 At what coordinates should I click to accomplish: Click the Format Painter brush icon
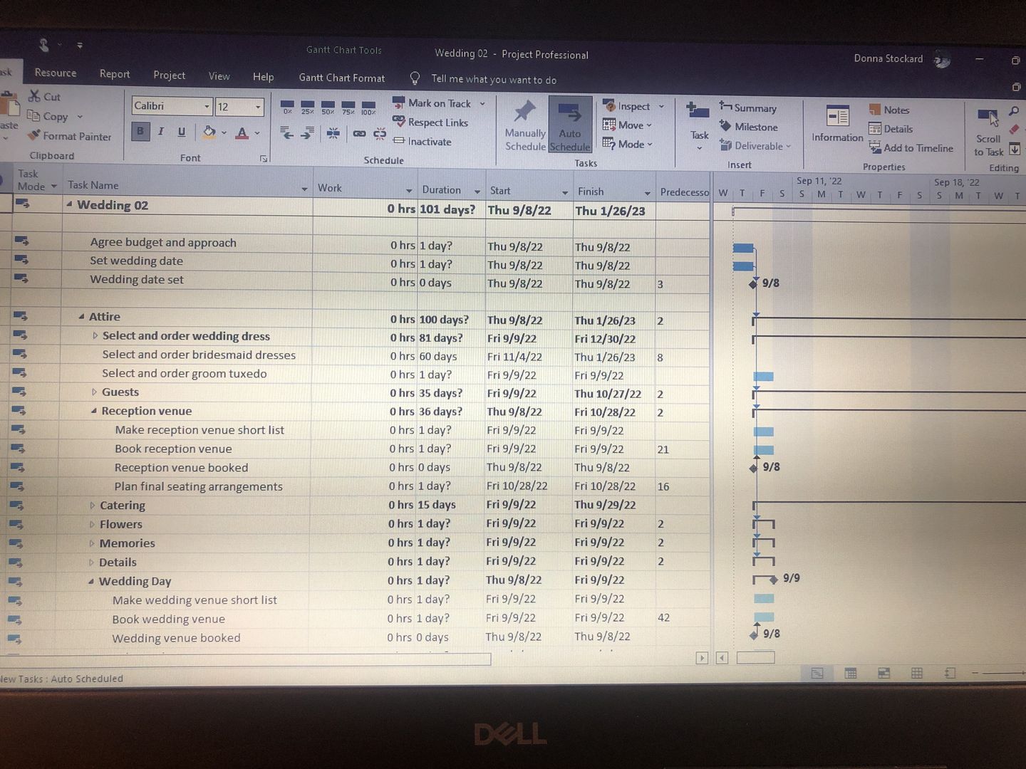pyautogui.click(x=33, y=135)
